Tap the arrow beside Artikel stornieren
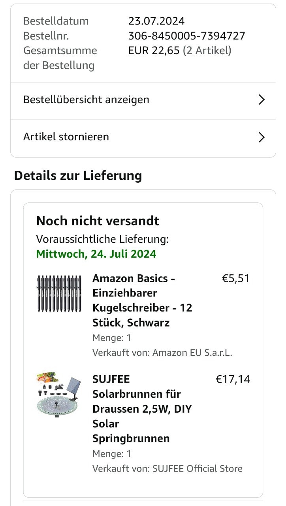Viewport: 286px width, 506px height. 261,137
